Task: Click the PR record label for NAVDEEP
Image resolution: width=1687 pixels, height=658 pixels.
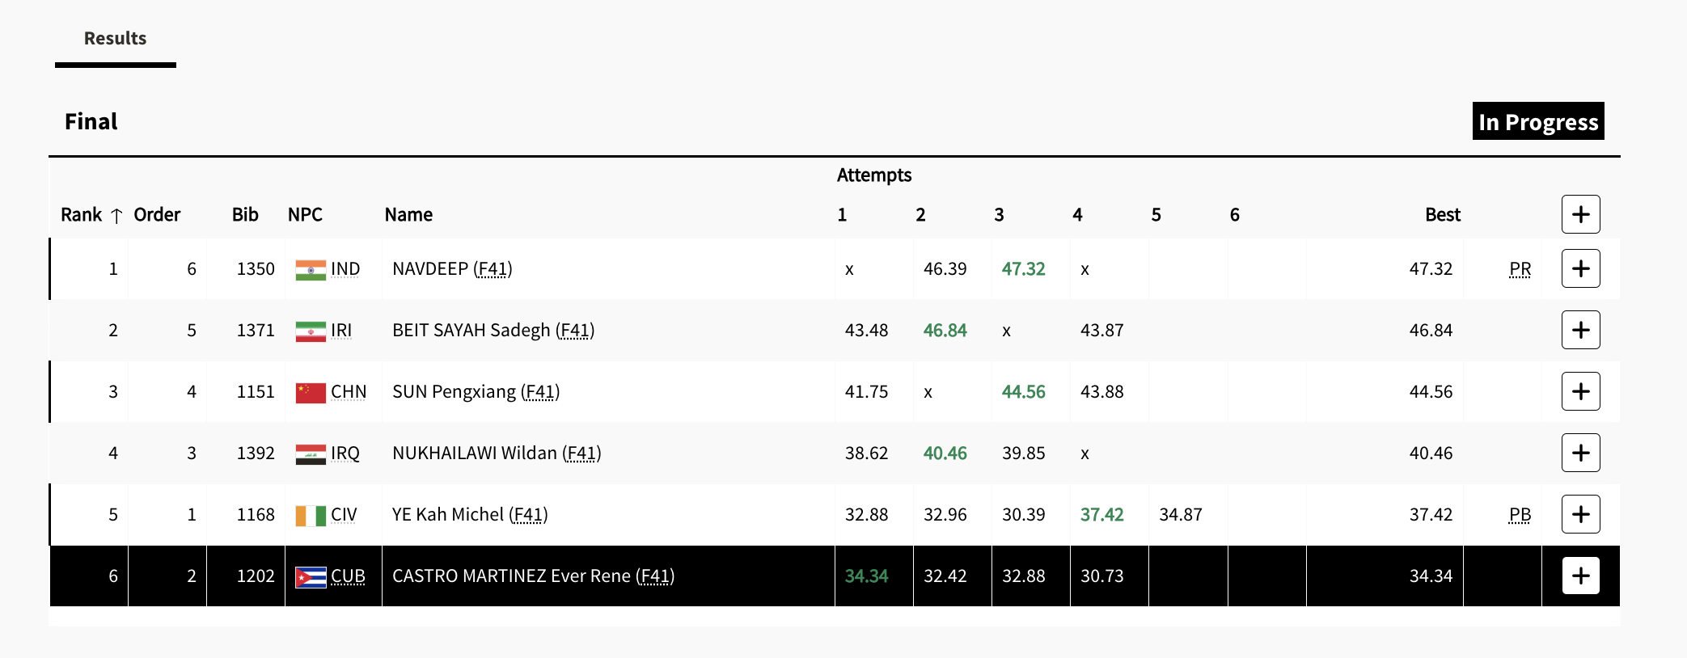Action: click(1520, 269)
